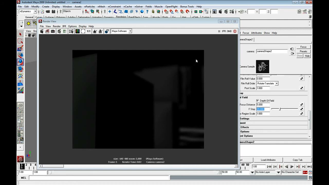Open Render Settings icon in Render View
Viewport: 329px width, 185px height.
(x=71, y=31)
